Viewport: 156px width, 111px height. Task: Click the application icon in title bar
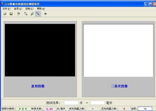click(x=3, y=4)
